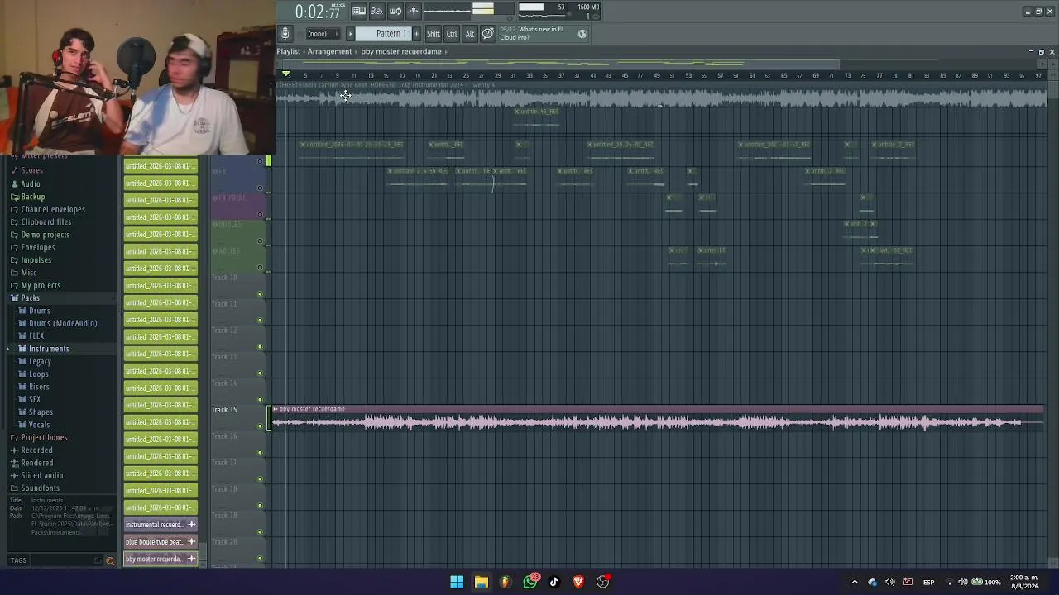The width and height of the screenshot is (1059, 595).
Task: Mute Track 15 using its green light
Action: (260, 426)
